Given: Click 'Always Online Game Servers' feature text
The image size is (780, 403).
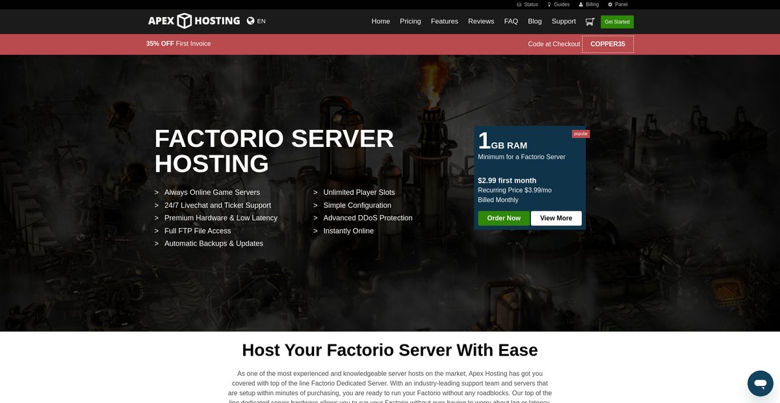Looking at the screenshot, I should [x=212, y=192].
